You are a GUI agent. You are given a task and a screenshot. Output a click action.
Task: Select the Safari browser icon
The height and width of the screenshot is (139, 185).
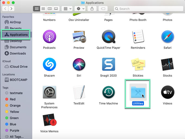pos(167,37)
